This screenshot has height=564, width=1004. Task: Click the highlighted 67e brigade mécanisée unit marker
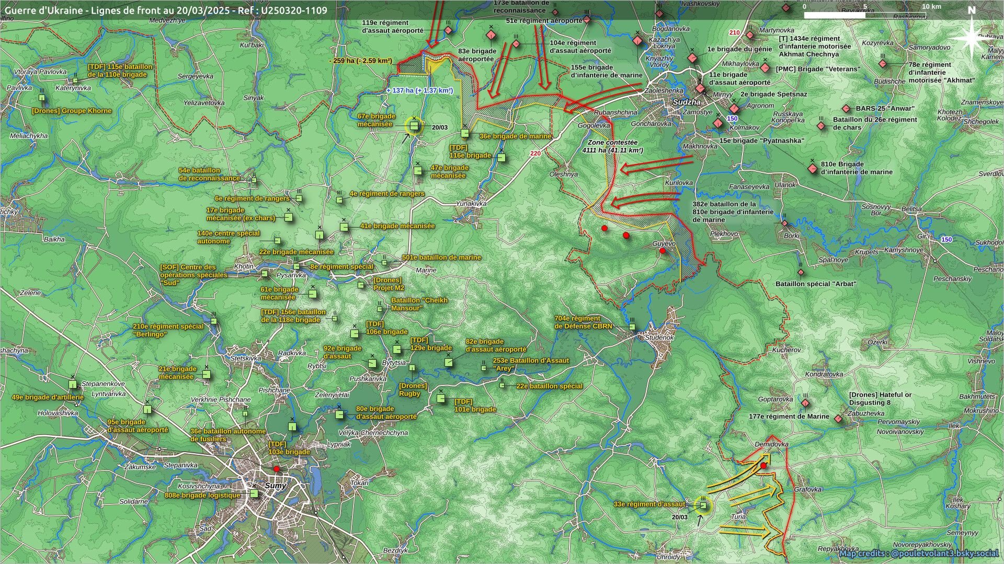414,126
